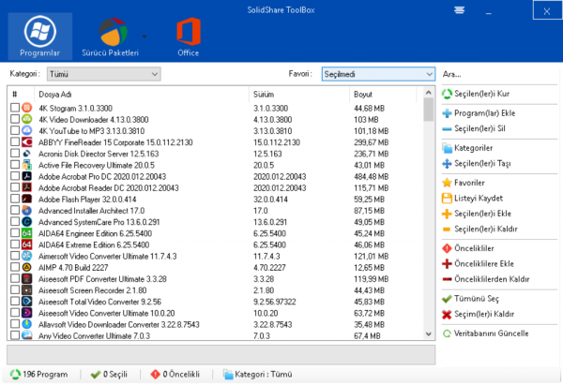The width and height of the screenshot is (563, 385).
Task: Check the 4K Stogram 3.1.0.3300 checkbox
Action: click(x=14, y=109)
